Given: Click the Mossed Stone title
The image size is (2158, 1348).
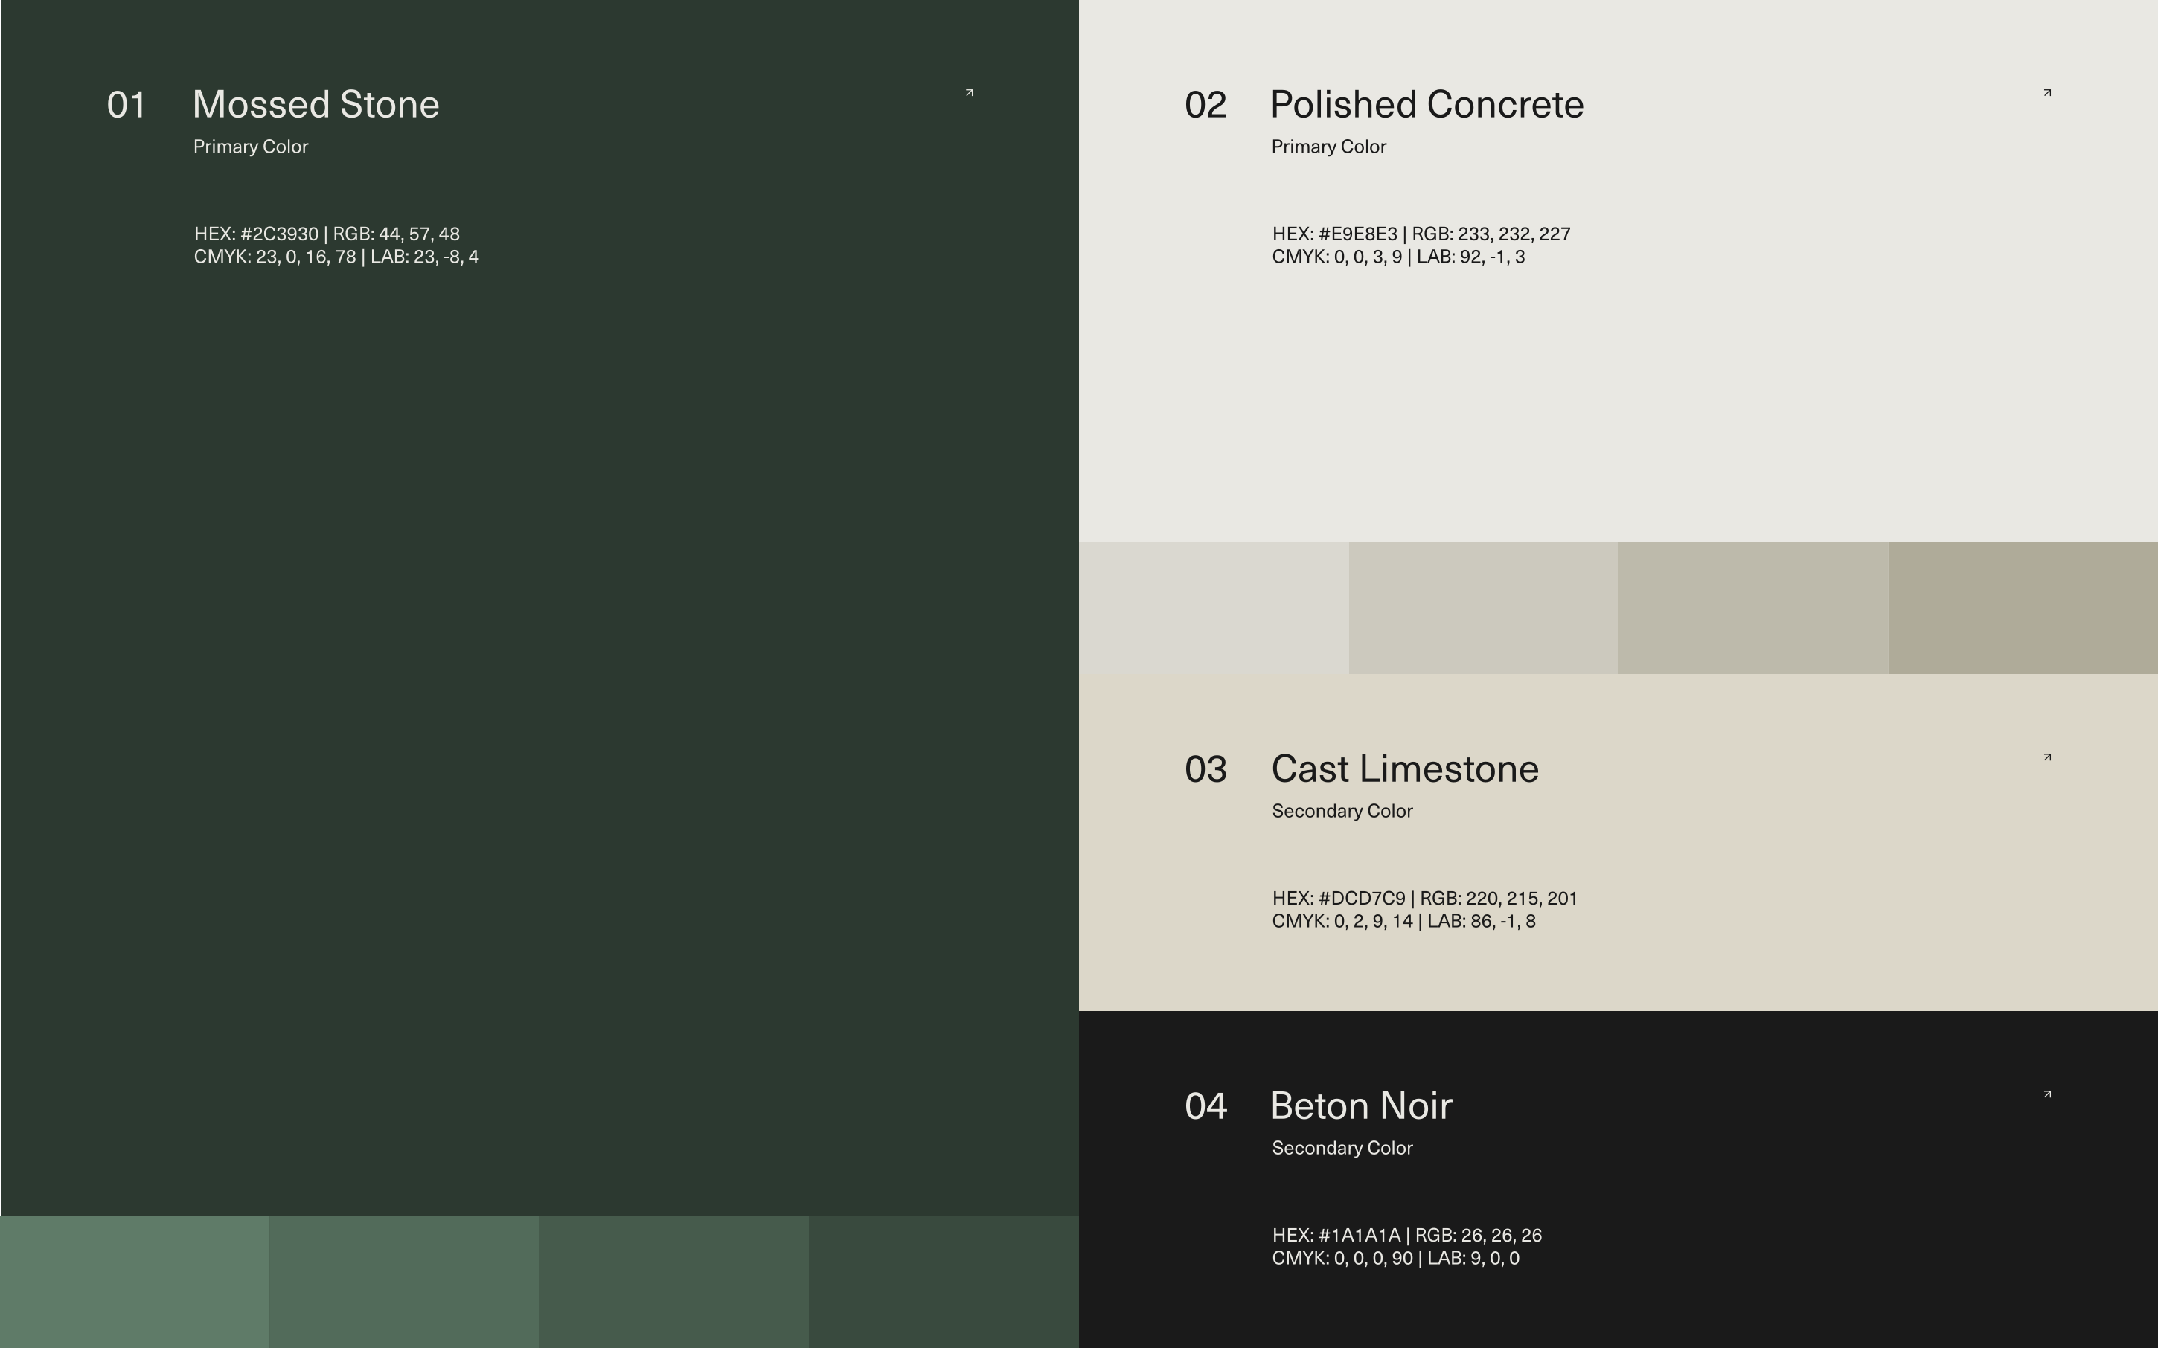Looking at the screenshot, I should point(316,105).
